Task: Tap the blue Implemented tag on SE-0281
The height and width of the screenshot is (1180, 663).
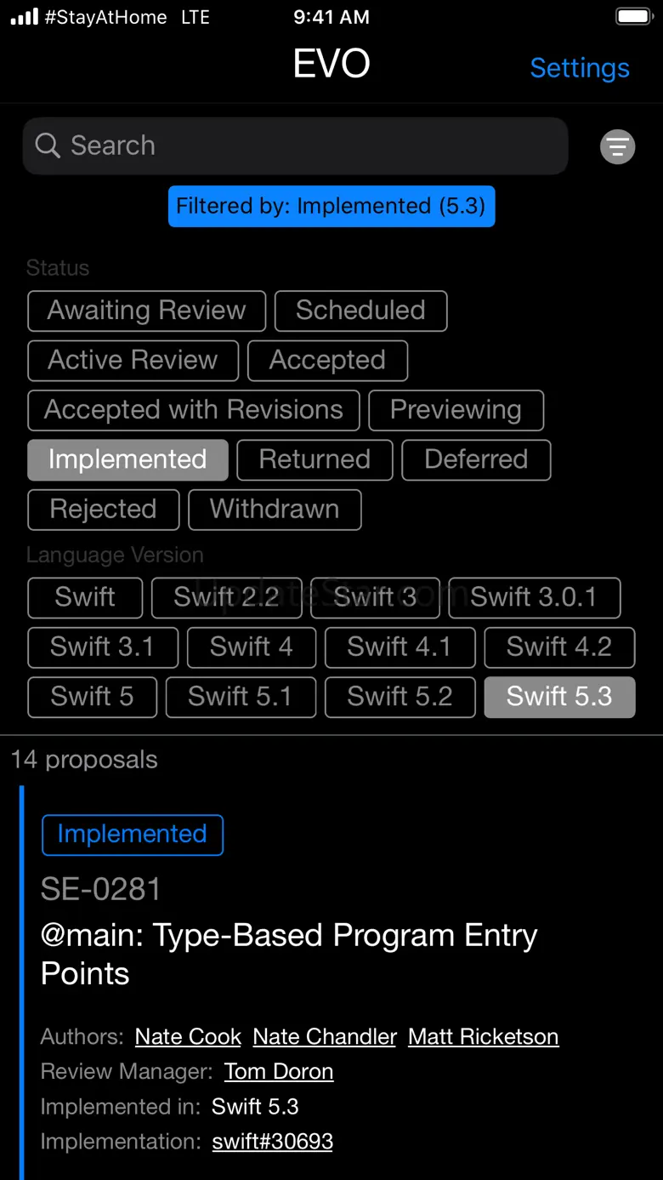Action: 133,835
